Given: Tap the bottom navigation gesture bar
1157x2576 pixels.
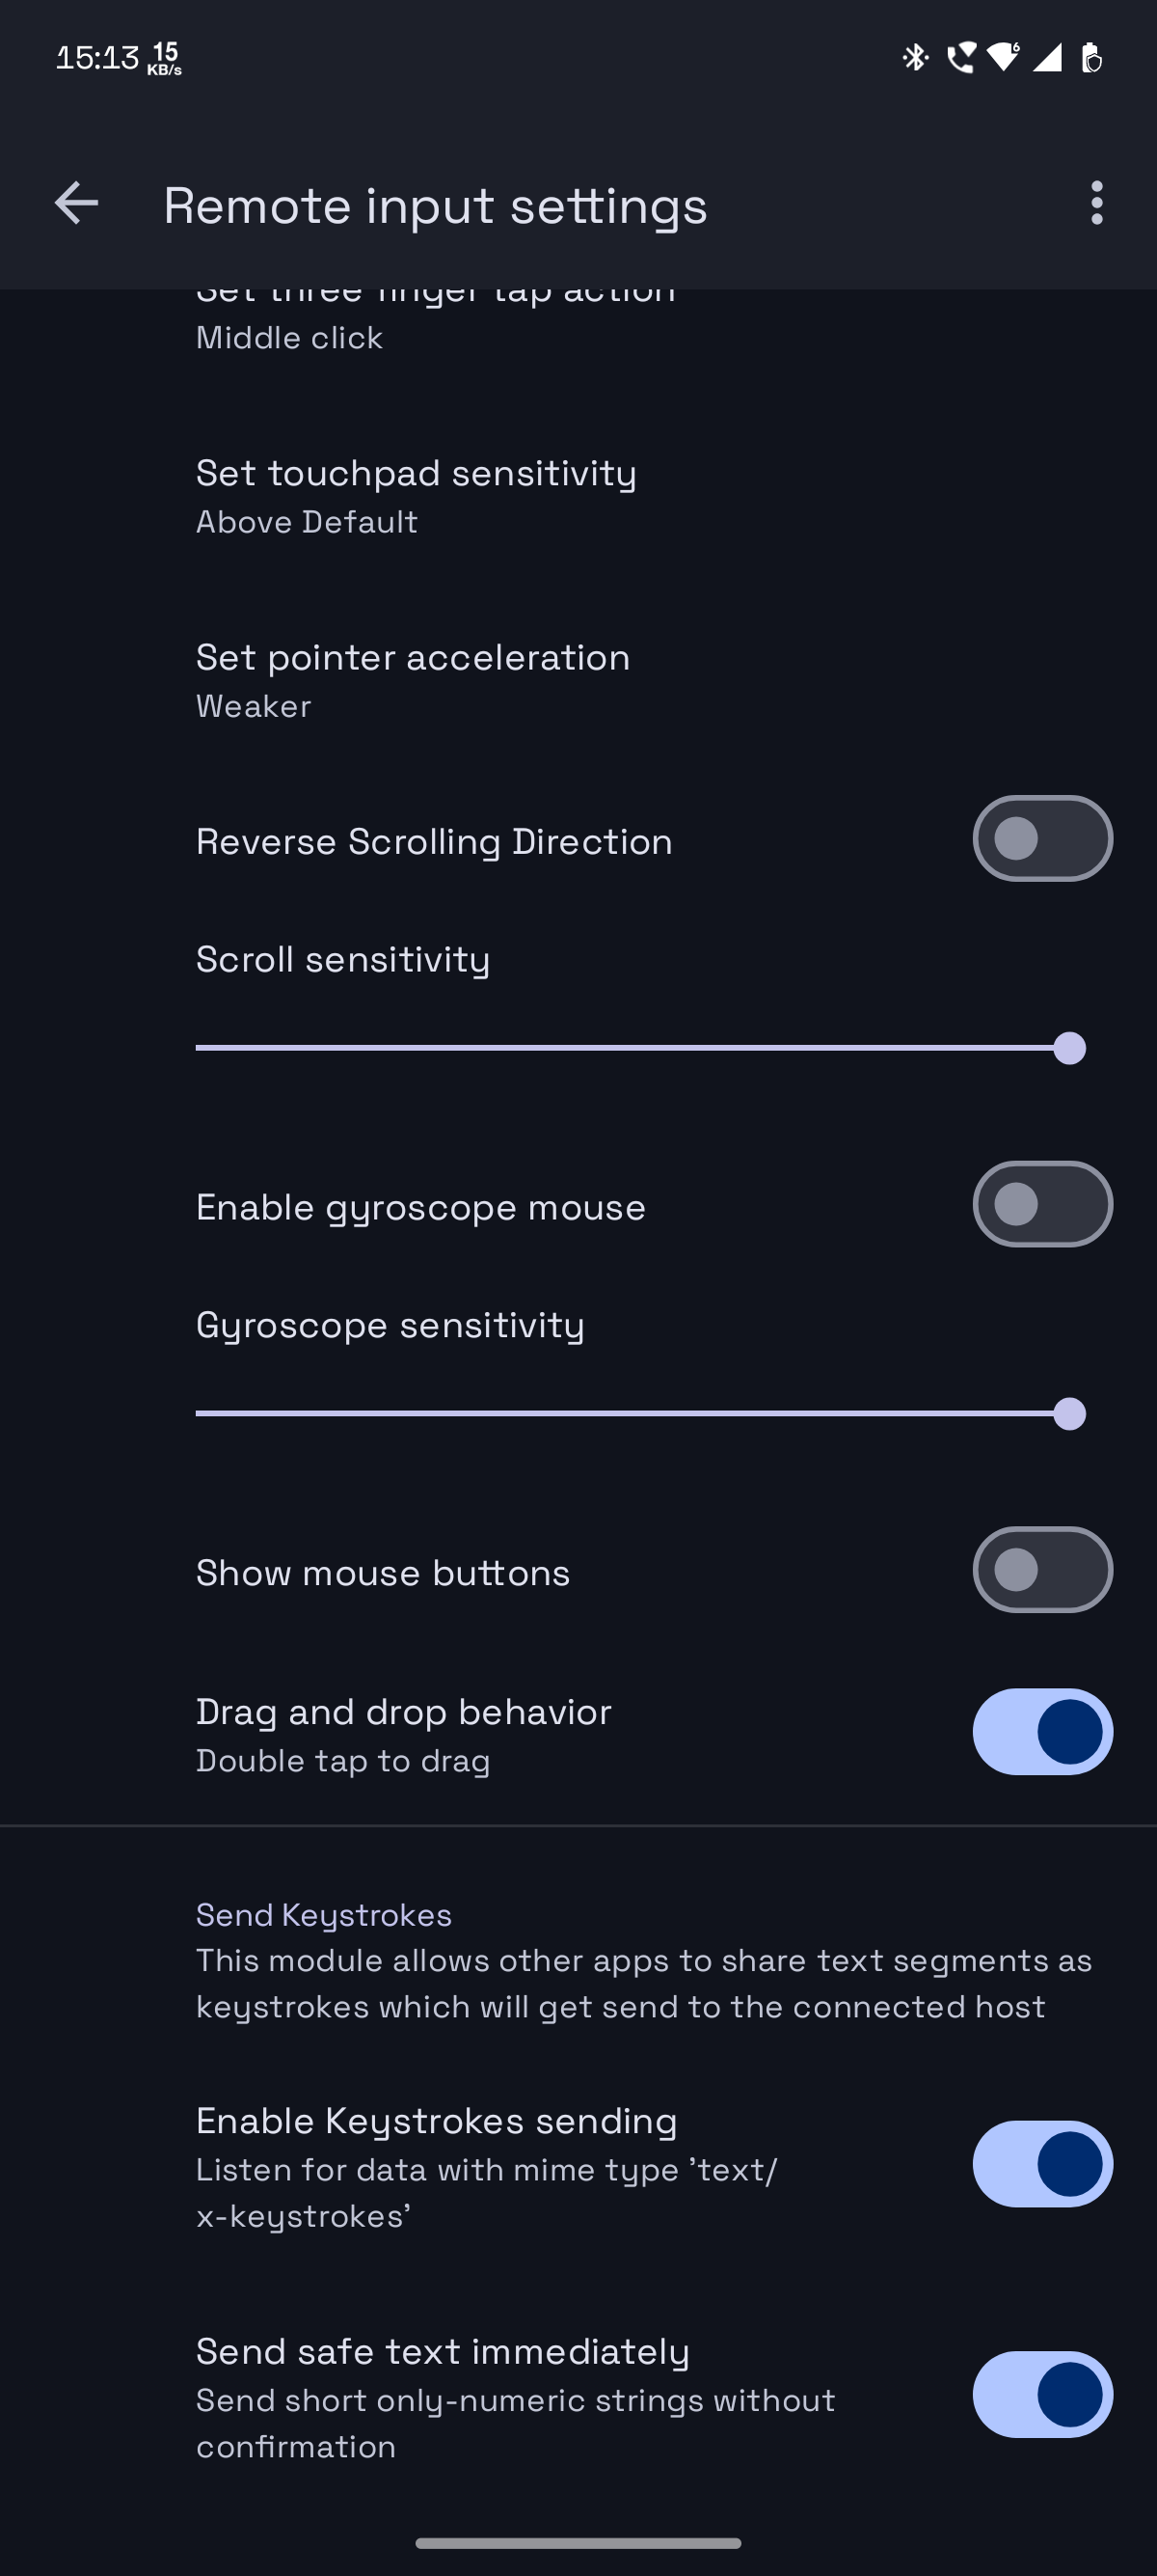Looking at the screenshot, I should (x=578, y=2543).
